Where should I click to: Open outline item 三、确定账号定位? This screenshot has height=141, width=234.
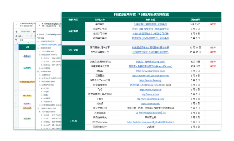point(44,48)
